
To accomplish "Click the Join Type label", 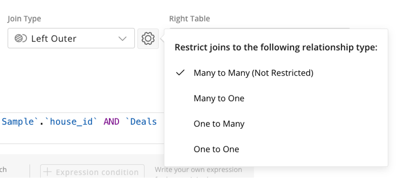I will point(24,19).
